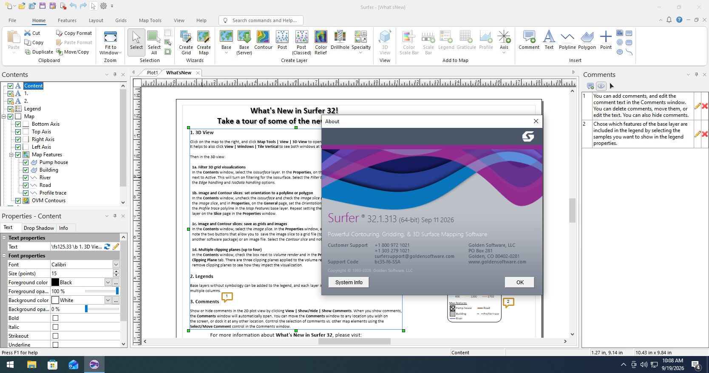The image size is (709, 373).
Task: Open the Grids ribbon tab
Action: 121,20
